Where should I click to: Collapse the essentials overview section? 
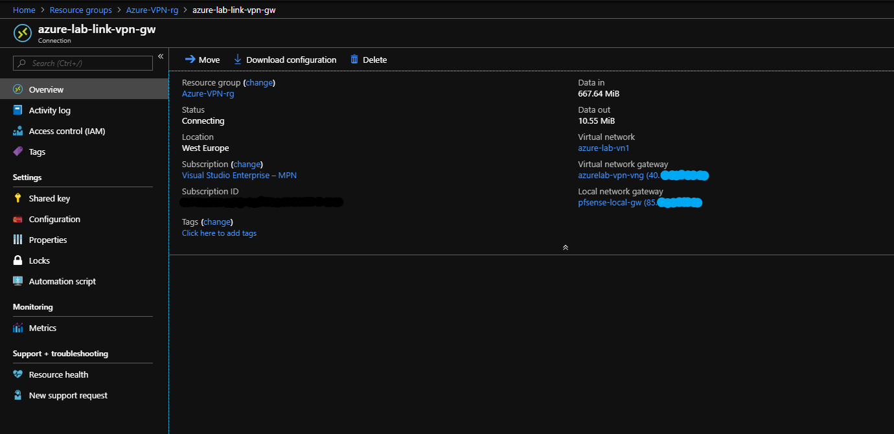pos(564,247)
